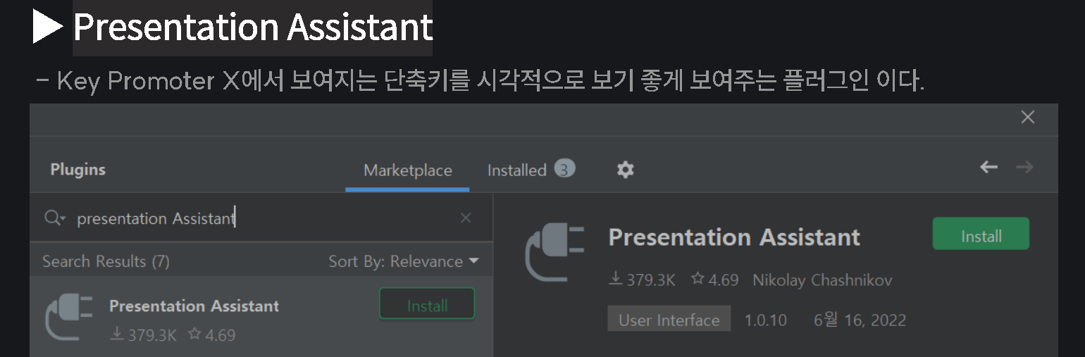Click 379.3K downloads in result row

coord(144,335)
